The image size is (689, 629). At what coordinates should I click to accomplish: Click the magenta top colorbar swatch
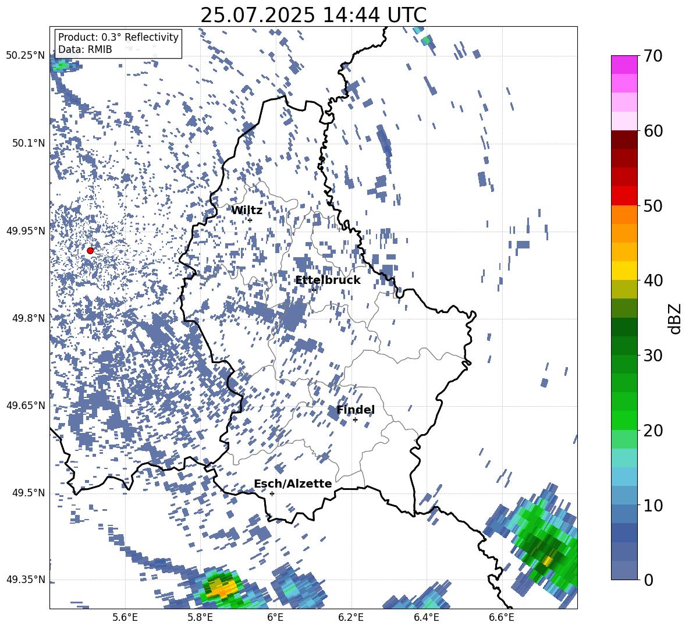(x=624, y=65)
